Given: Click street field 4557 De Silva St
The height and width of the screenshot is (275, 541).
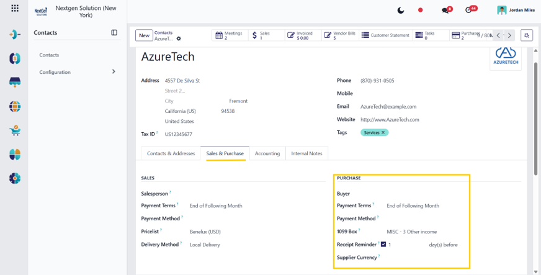Looking at the screenshot, I should pos(182,81).
